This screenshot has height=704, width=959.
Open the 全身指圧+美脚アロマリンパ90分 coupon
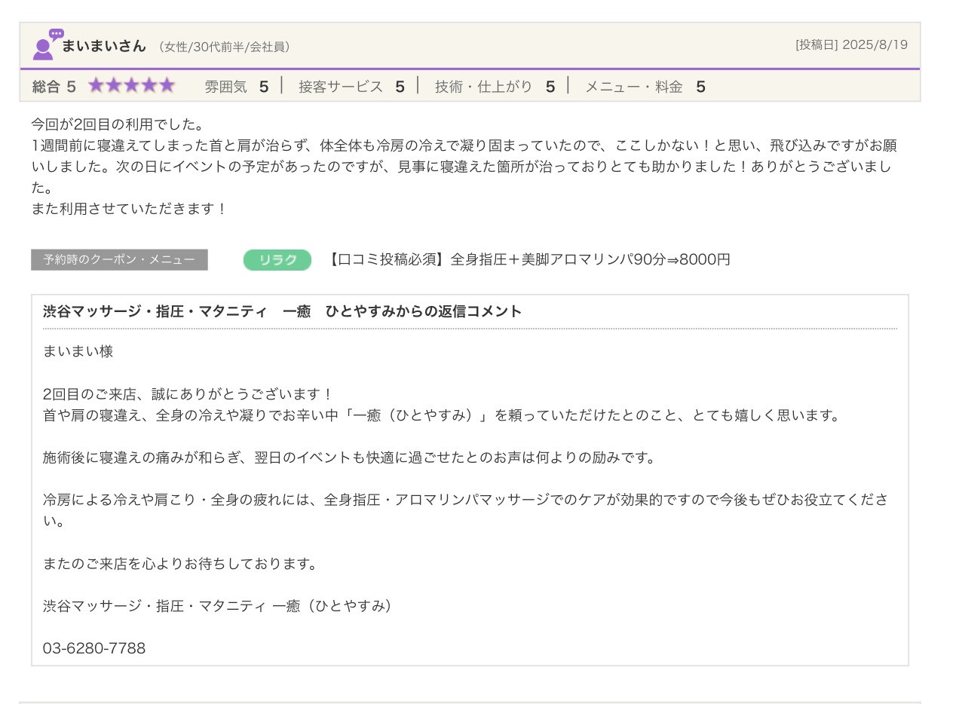point(529,260)
